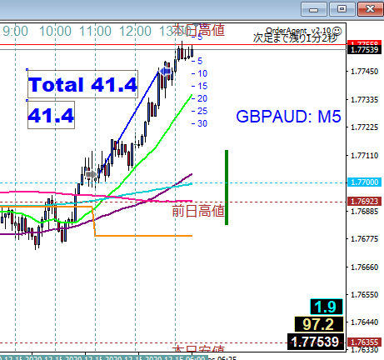The width and height of the screenshot is (384, 360).
Task: Click the 10:00 time label
Action: tap(55, 31)
